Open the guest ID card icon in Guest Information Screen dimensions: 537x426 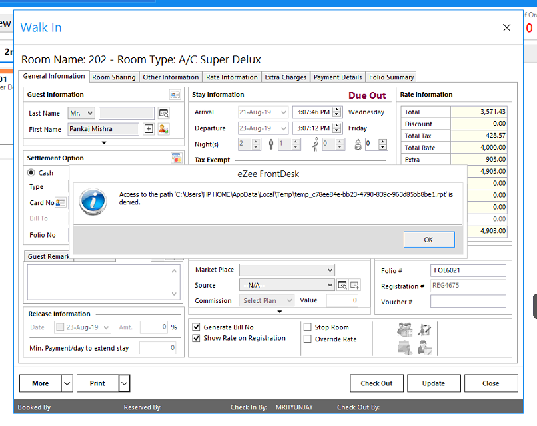coord(175,95)
